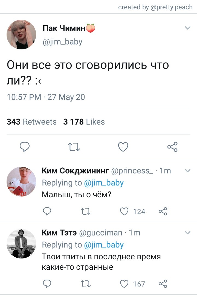The width and height of the screenshot is (197, 298).
Task: Retweet the reply from @gucciman
Action: coord(86,284)
